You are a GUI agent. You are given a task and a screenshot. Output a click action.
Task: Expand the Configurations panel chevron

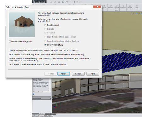[x=50, y=98]
